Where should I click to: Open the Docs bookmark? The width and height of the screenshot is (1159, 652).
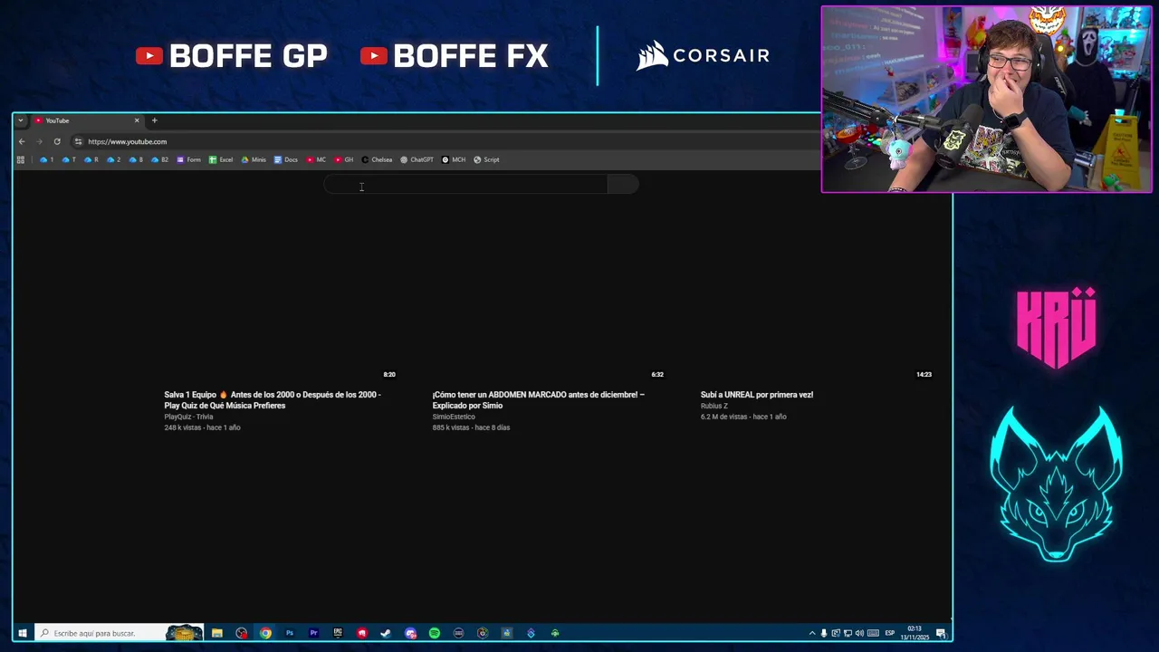tap(285, 159)
